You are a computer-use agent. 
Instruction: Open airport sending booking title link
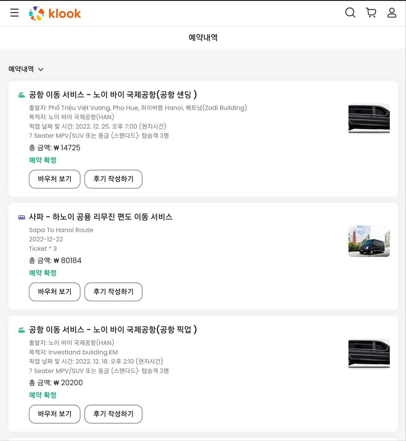tap(113, 95)
